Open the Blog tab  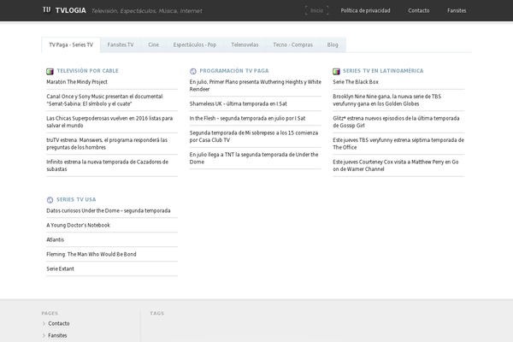pos(333,44)
